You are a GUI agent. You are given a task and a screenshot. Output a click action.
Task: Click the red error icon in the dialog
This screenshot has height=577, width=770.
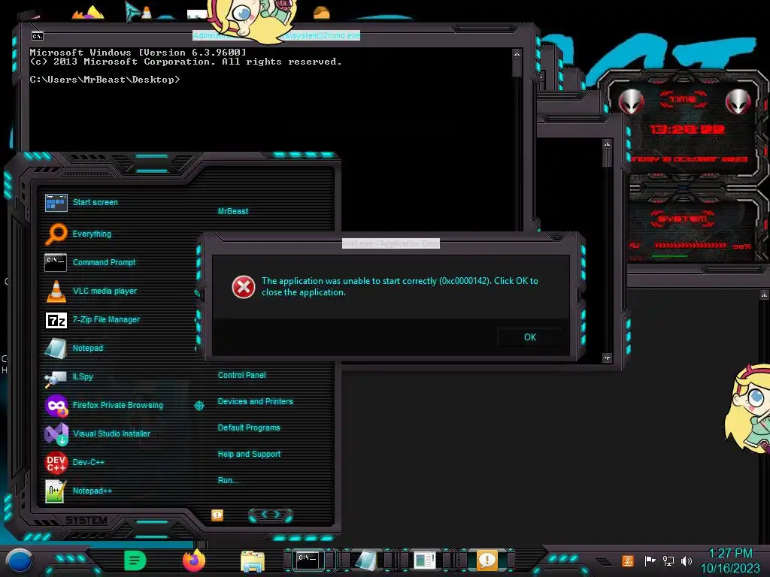[244, 287]
